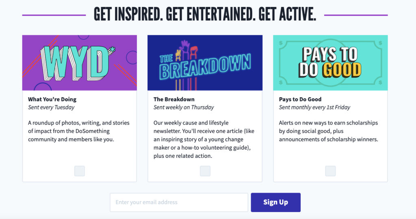Click the 'Sent every Tuesday' schedule text
This screenshot has height=219, width=416.
(51, 107)
